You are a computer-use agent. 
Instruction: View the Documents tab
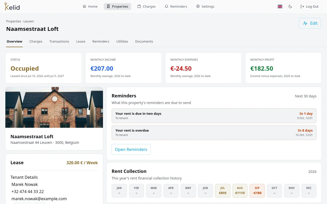coord(144,41)
